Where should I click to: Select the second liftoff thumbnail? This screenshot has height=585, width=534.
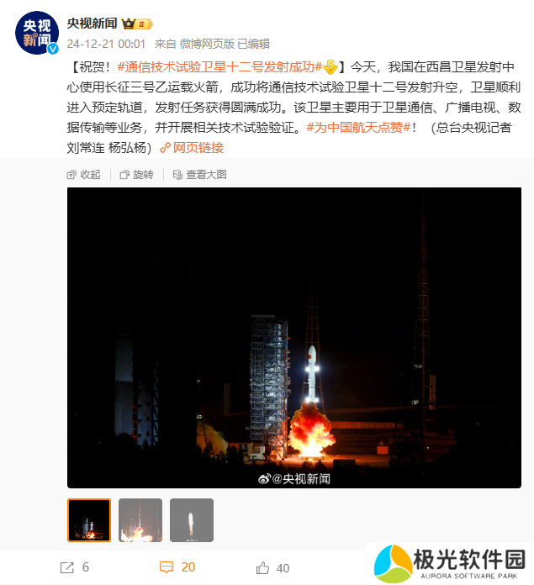pos(140,520)
